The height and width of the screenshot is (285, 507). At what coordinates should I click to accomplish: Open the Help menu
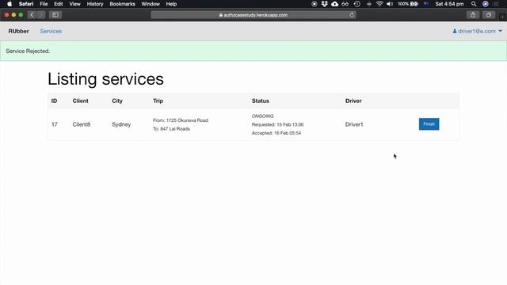tap(171, 4)
